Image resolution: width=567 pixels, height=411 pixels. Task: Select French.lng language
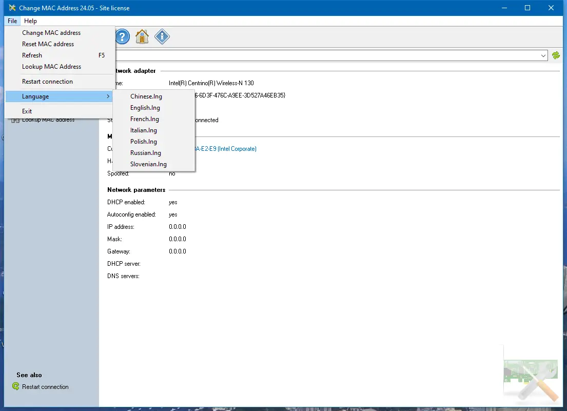pos(154,119)
